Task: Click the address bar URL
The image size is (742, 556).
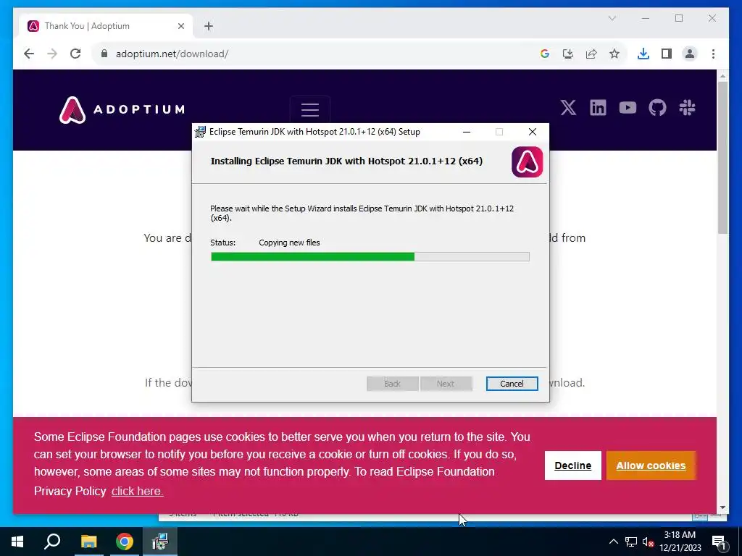Action: click(x=172, y=54)
